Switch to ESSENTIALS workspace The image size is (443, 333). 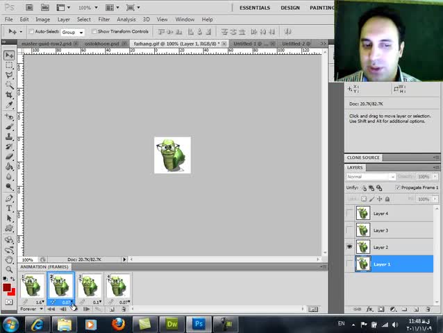255,8
